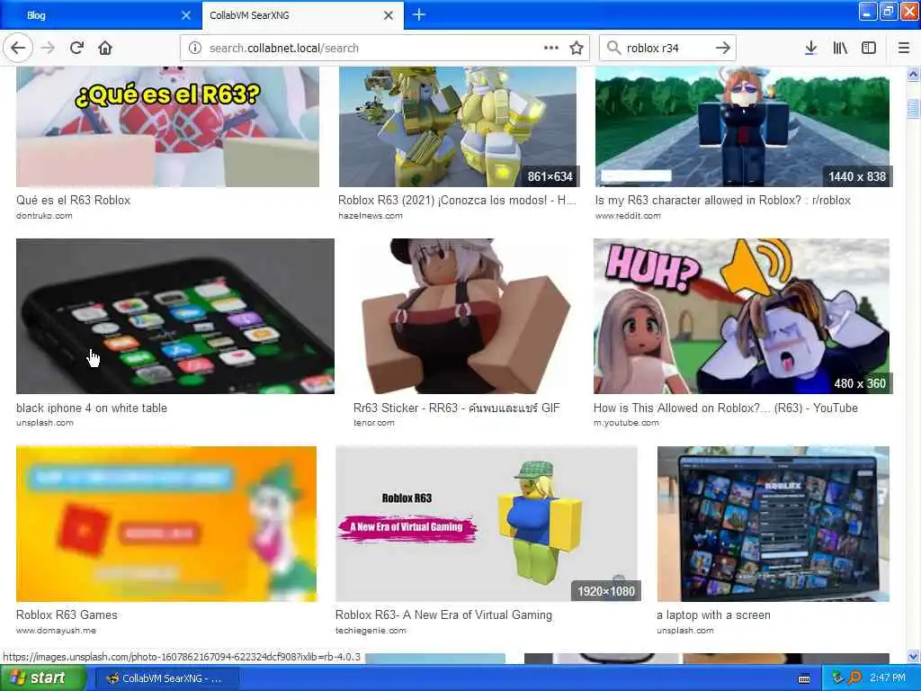Image resolution: width=921 pixels, height=691 pixels.
Task: Open the Roblox R63 Games thumbnail
Action: 166,524
